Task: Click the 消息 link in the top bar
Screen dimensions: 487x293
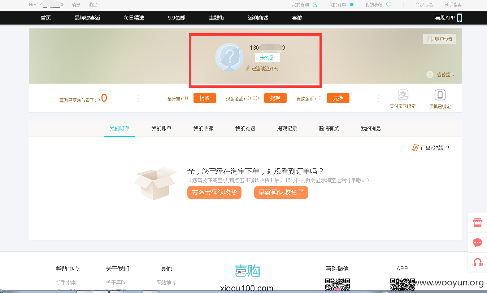Action: [76, 5]
